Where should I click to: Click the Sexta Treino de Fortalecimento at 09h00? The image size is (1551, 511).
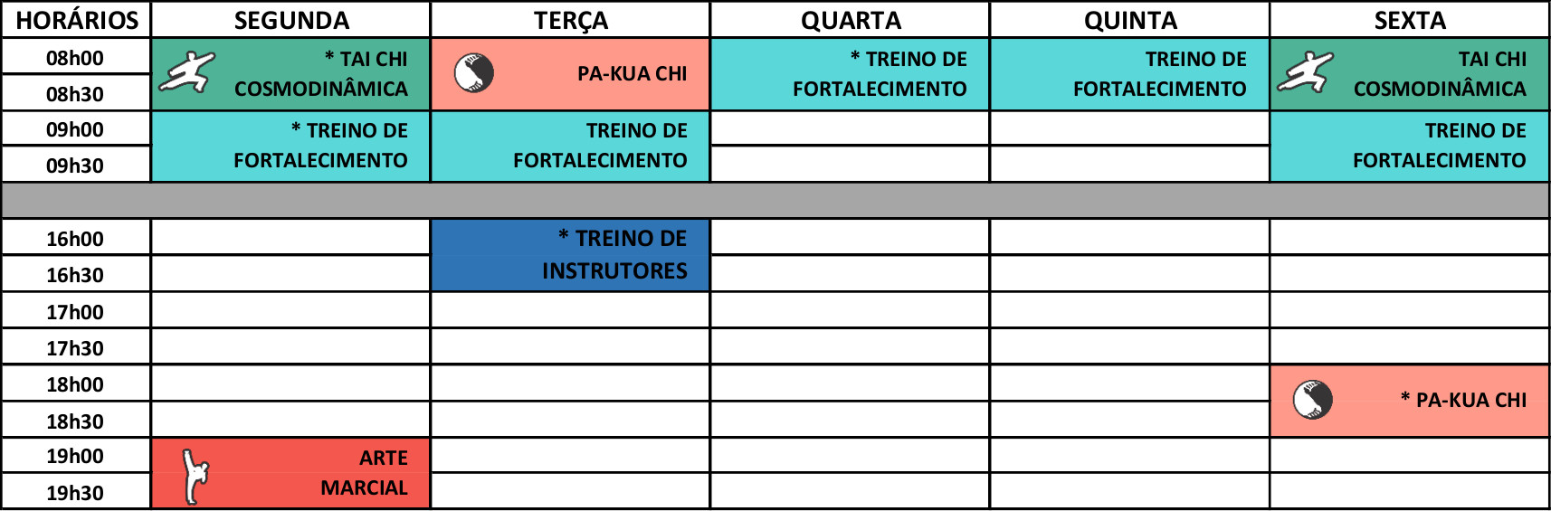[x=1409, y=147]
